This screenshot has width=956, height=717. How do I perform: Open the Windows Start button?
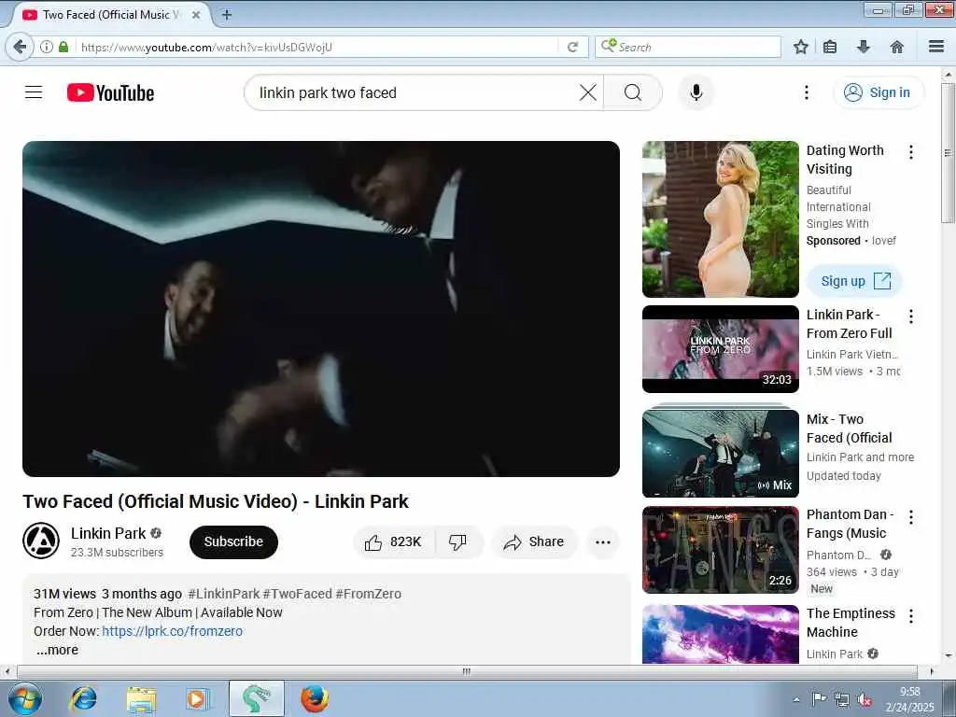(25, 699)
